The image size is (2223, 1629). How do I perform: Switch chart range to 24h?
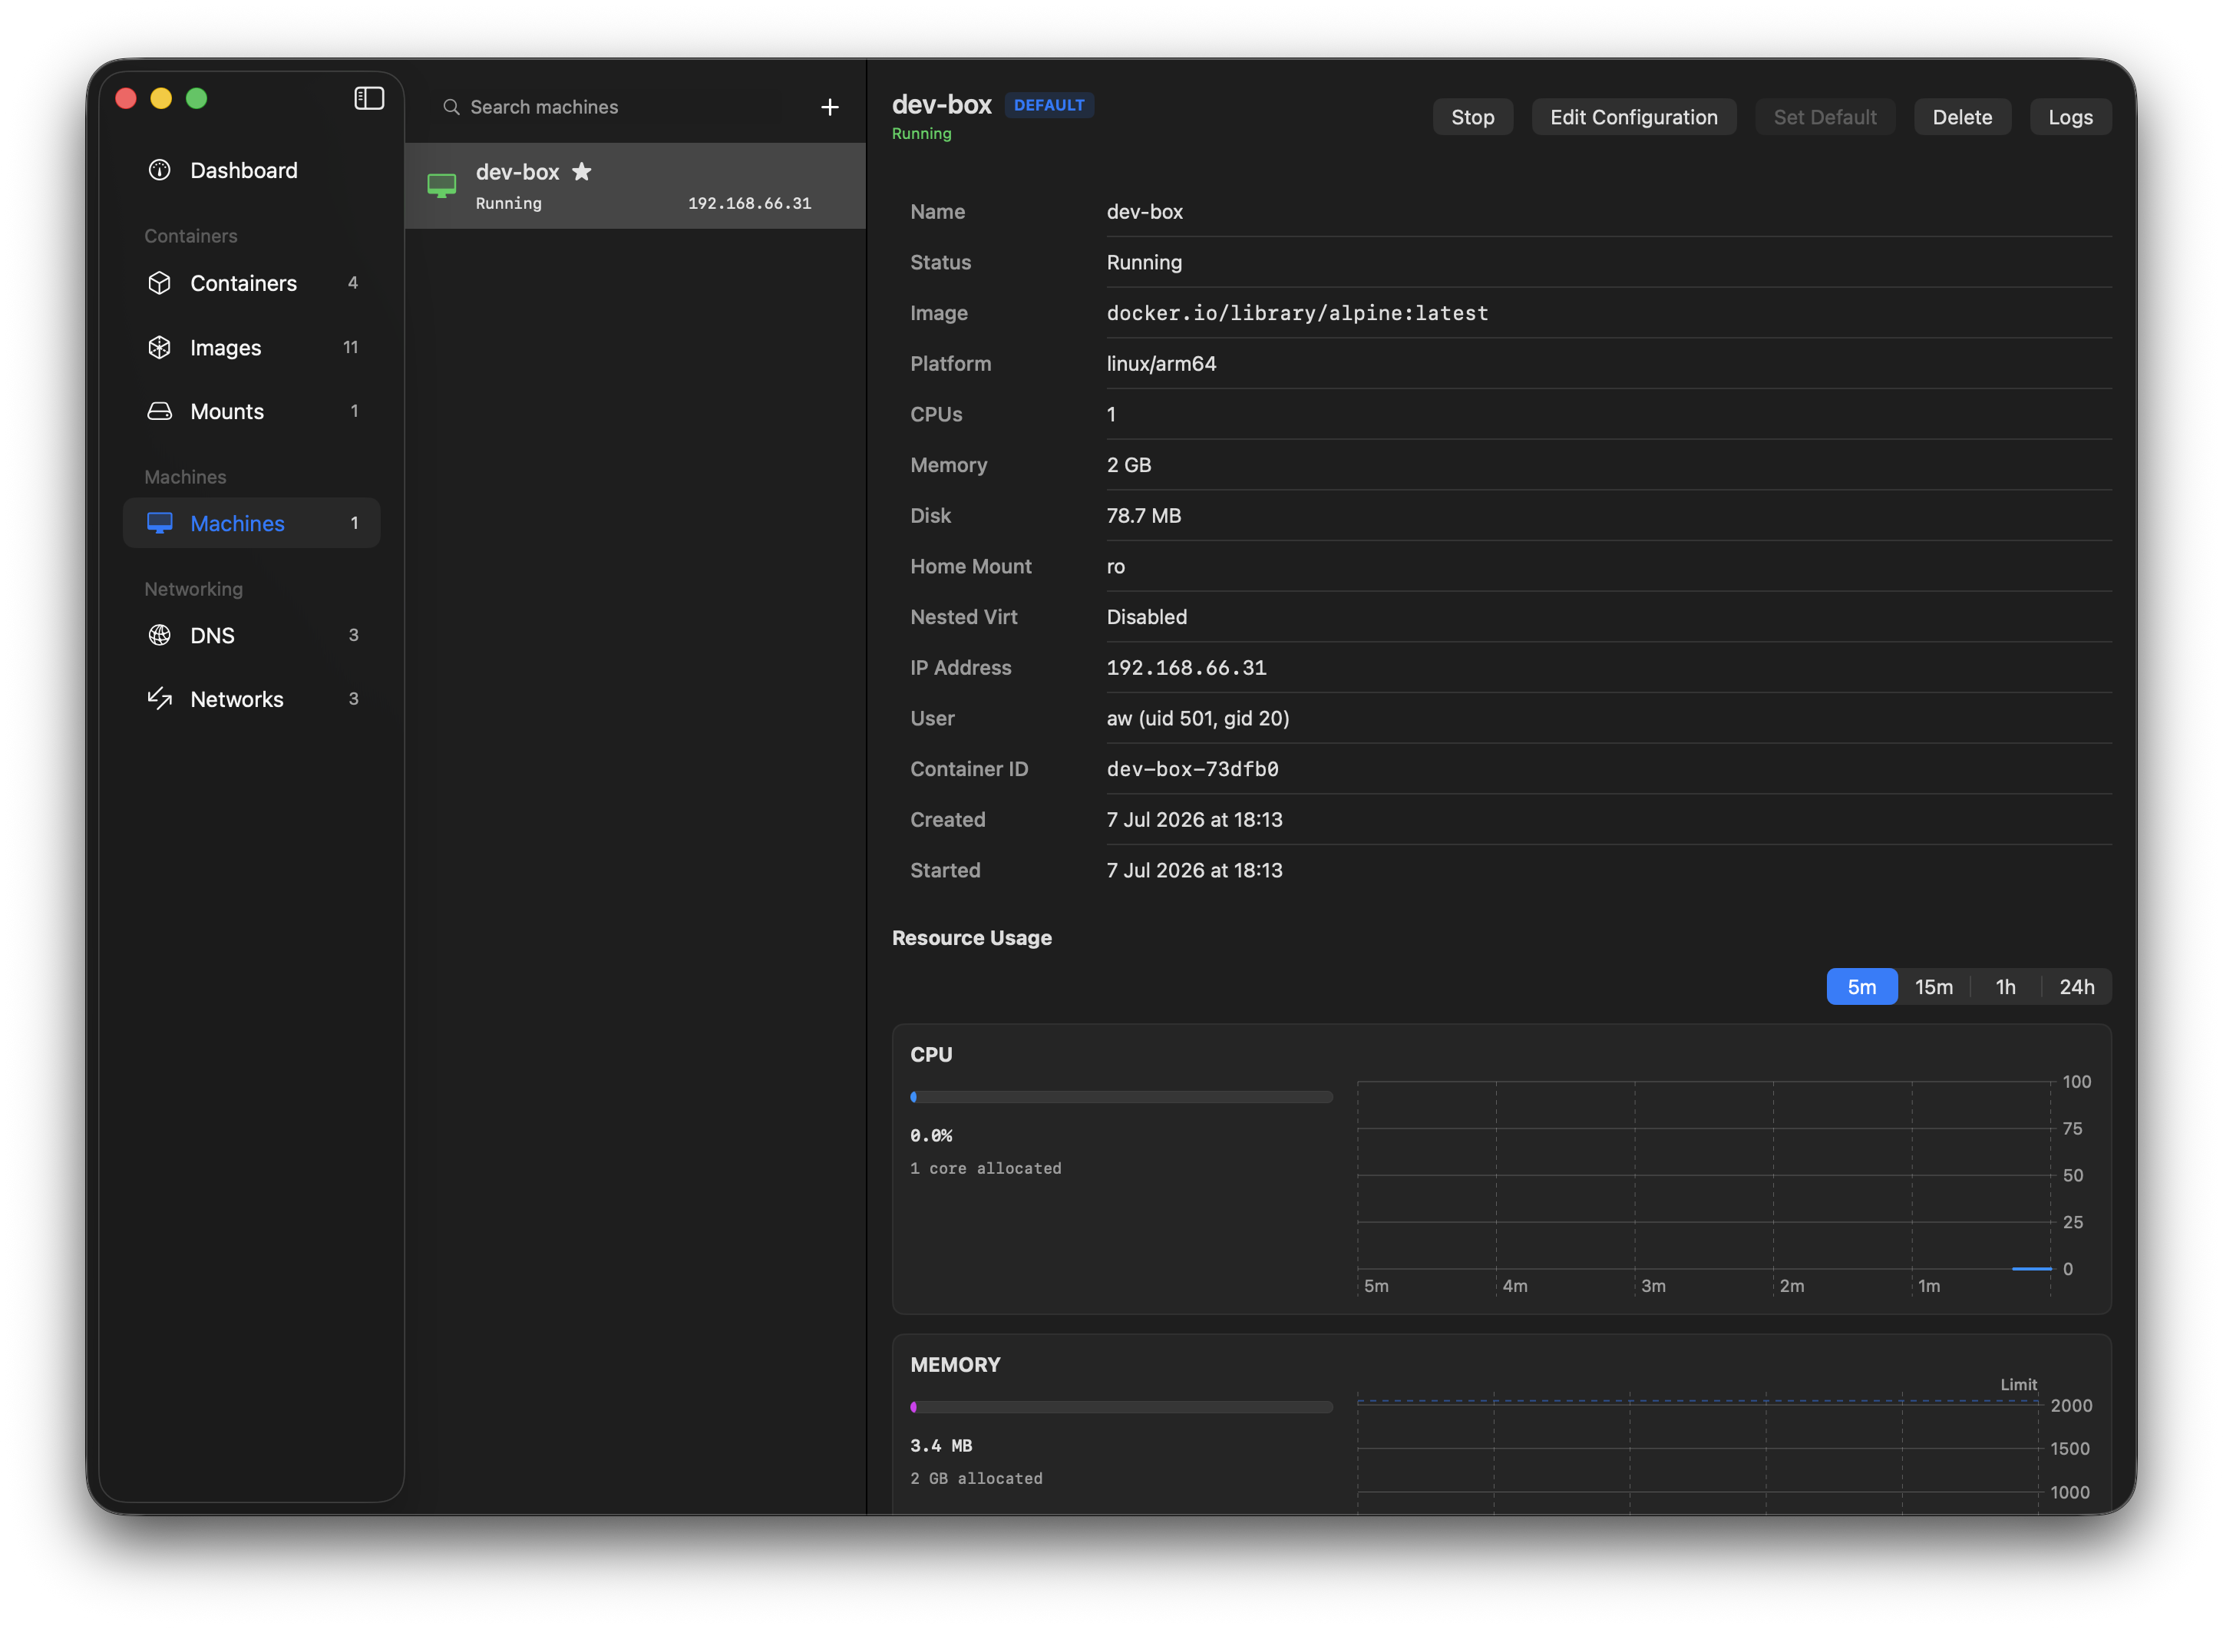2076,987
